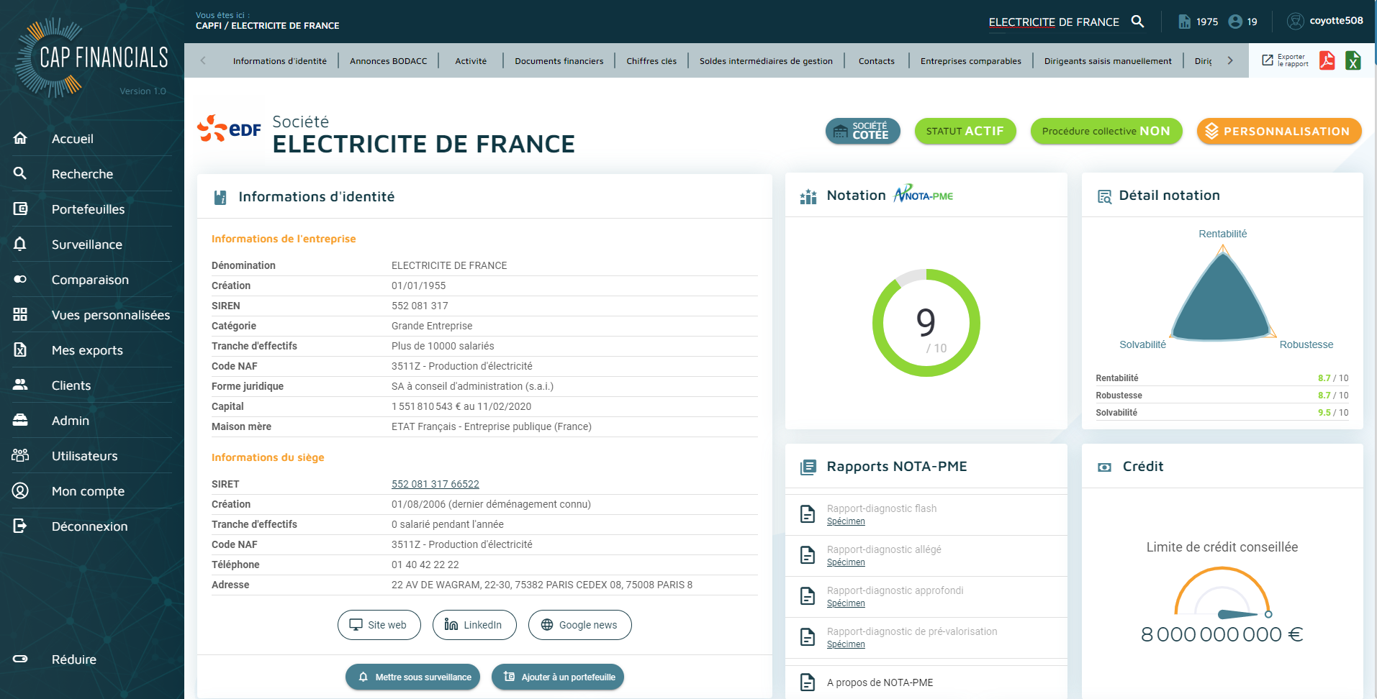Image resolution: width=1377 pixels, height=699 pixels.
Task: Click the CAP FINANCIALS logo
Action: pyautogui.click(x=91, y=58)
